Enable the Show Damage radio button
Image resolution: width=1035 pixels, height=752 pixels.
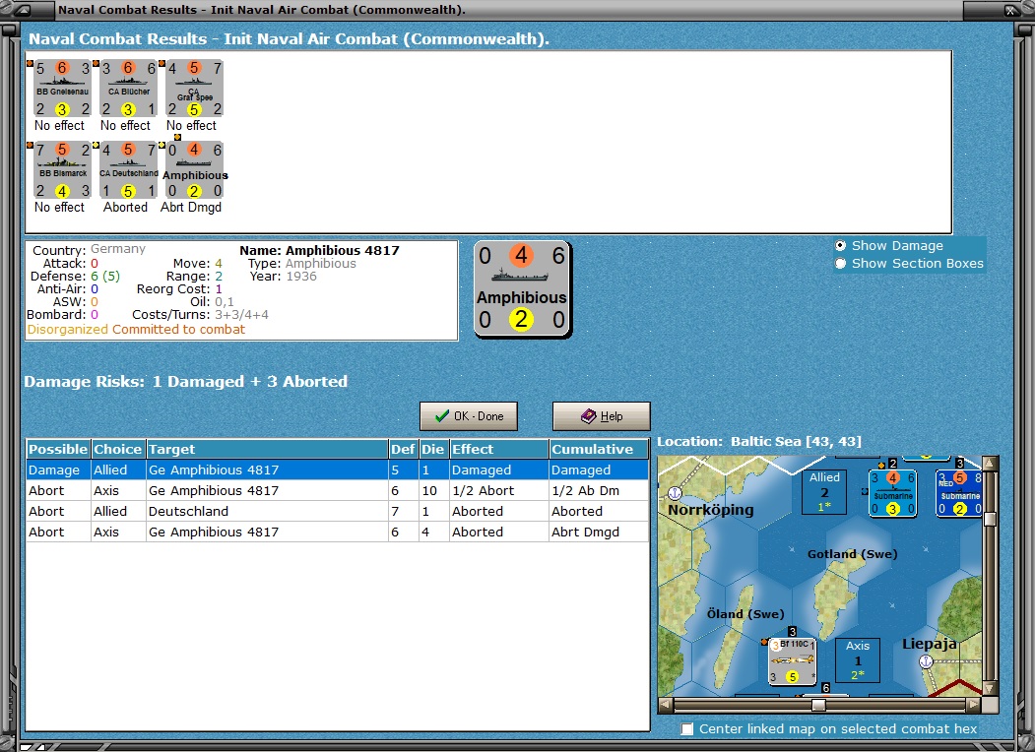point(840,245)
